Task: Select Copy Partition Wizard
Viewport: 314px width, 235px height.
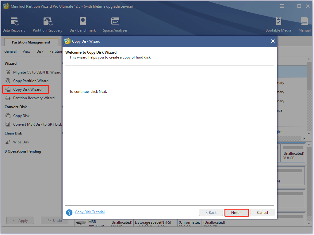Action: [31, 81]
